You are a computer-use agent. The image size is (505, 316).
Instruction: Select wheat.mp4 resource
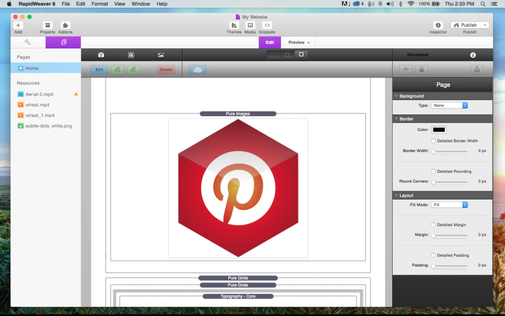[46, 105]
